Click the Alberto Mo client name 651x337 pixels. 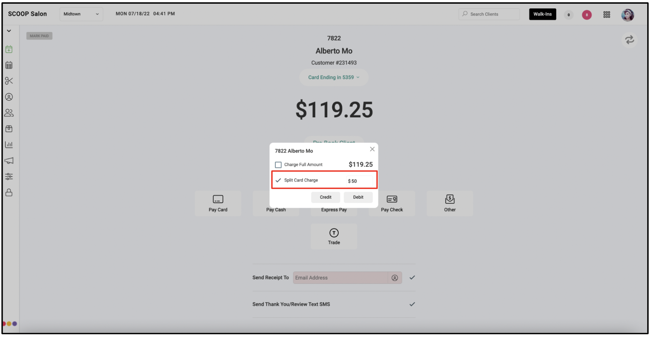[334, 51]
